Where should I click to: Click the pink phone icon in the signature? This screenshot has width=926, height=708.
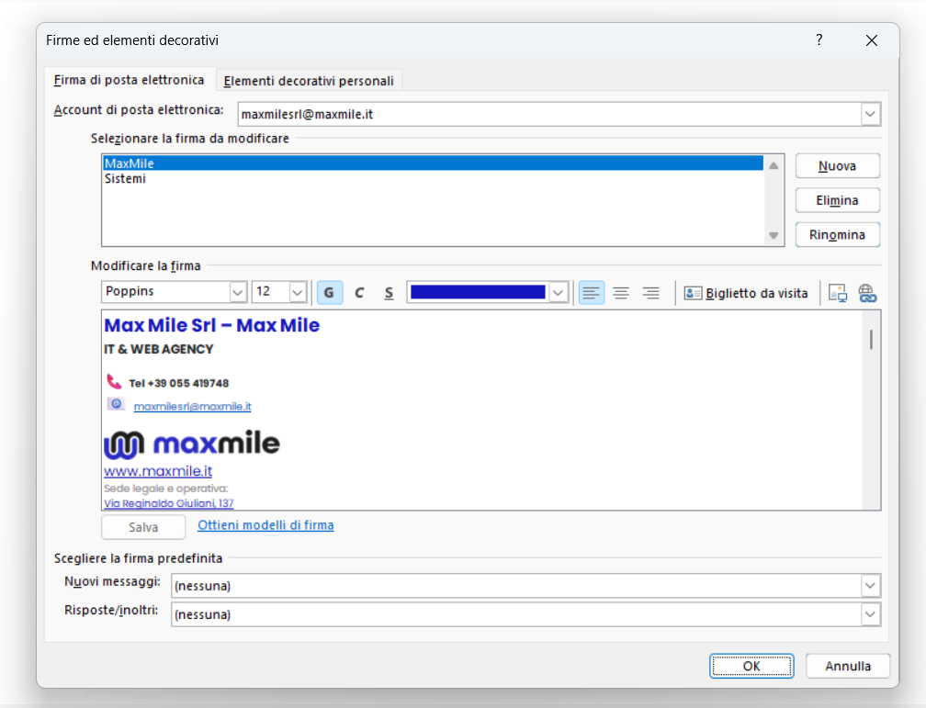tap(114, 381)
